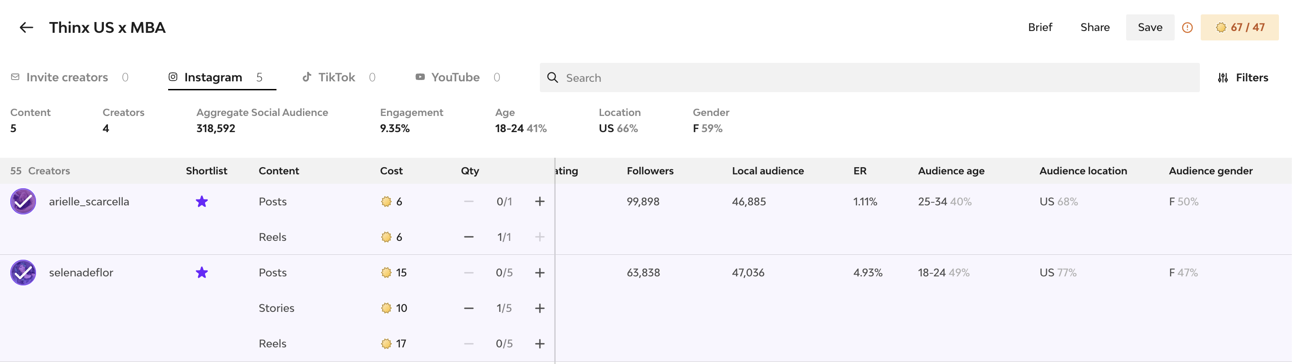Click the envelope icon beside Invite creators
1292x364 pixels.
click(x=15, y=77)
